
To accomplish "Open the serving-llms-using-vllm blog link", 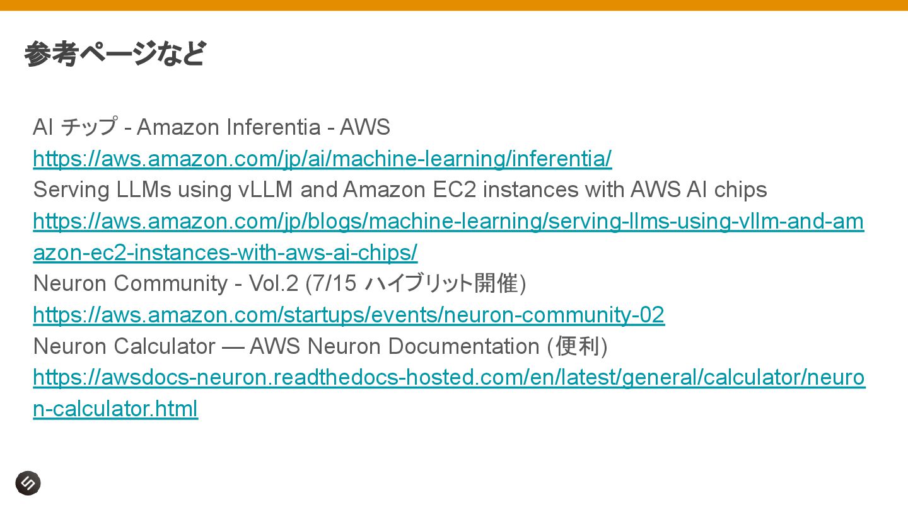I will (x=448, y=221).
